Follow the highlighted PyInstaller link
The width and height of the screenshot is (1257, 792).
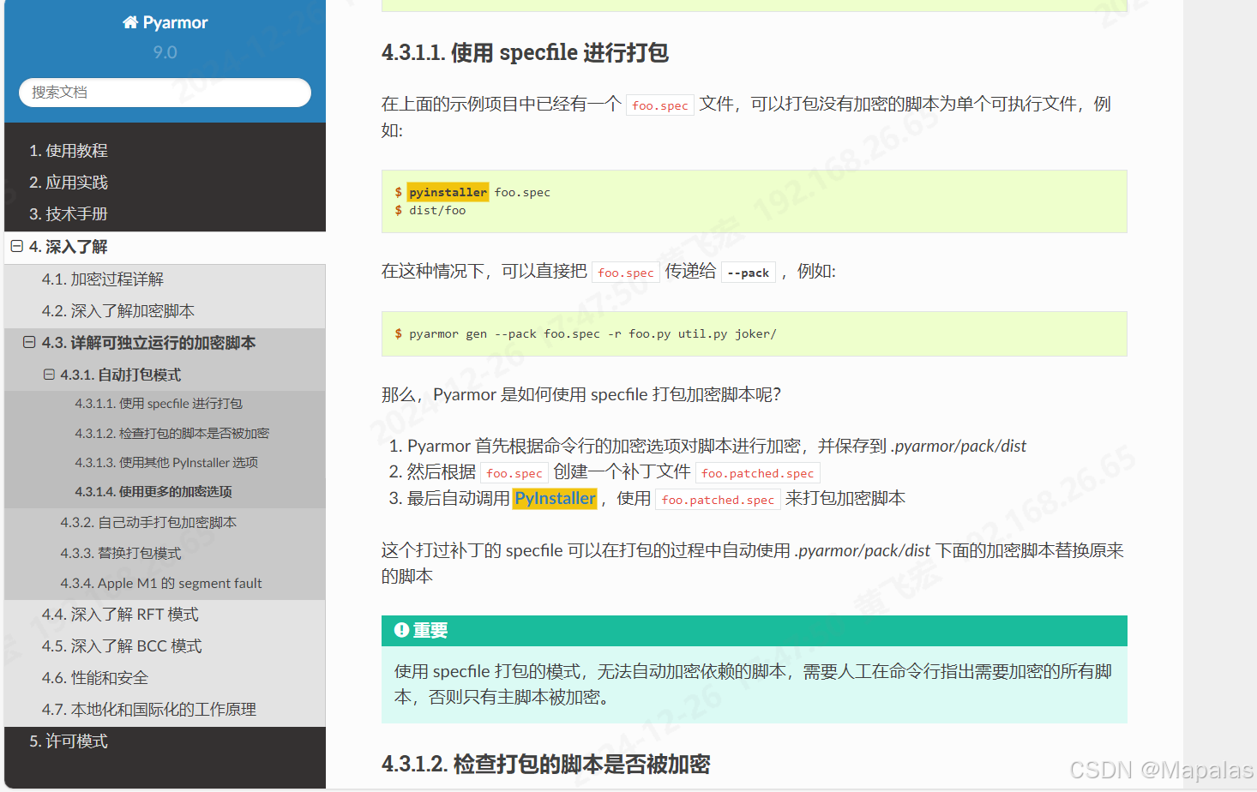coord(555,498)
